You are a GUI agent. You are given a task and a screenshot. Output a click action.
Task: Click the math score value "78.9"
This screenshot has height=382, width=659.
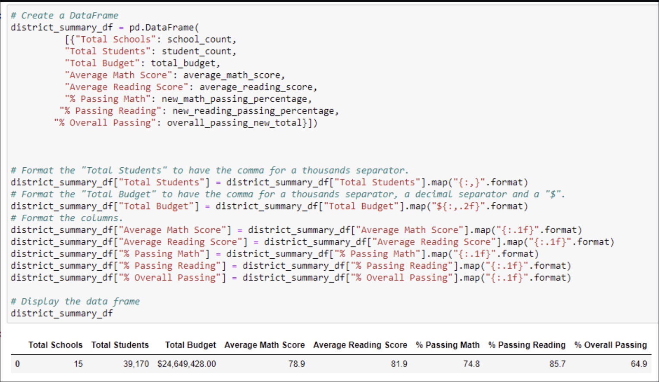(297, 364)
